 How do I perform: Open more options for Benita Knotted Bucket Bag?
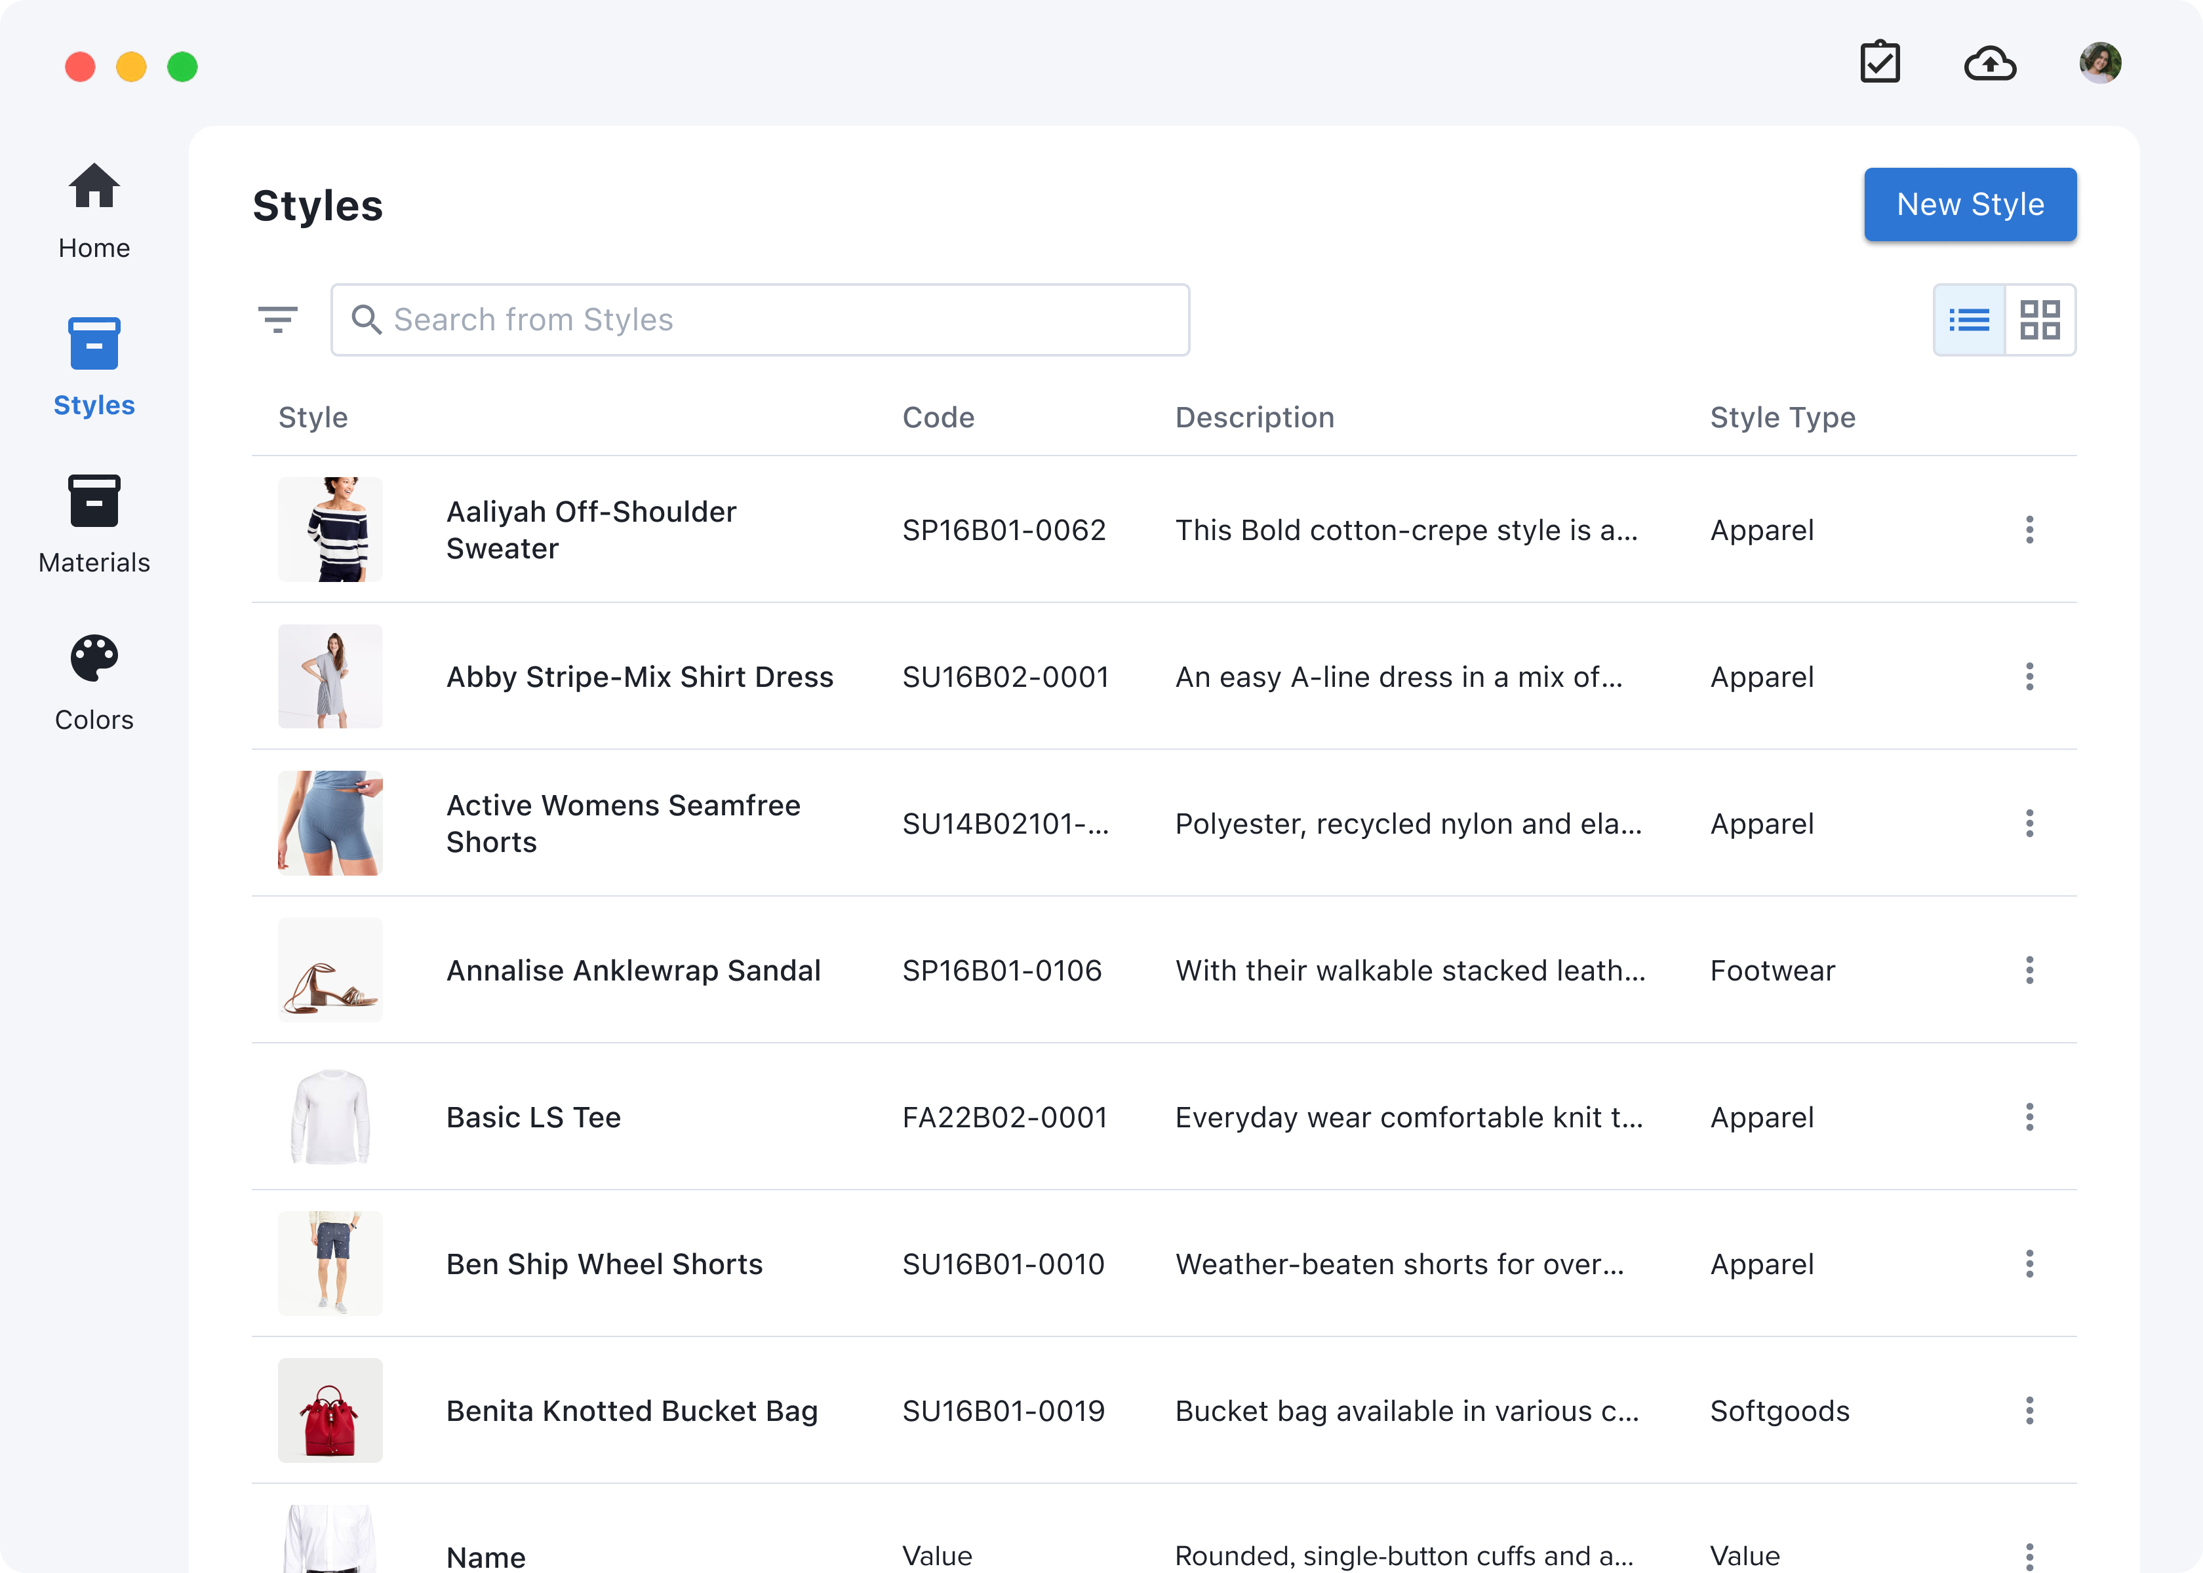(2029, 1410)
